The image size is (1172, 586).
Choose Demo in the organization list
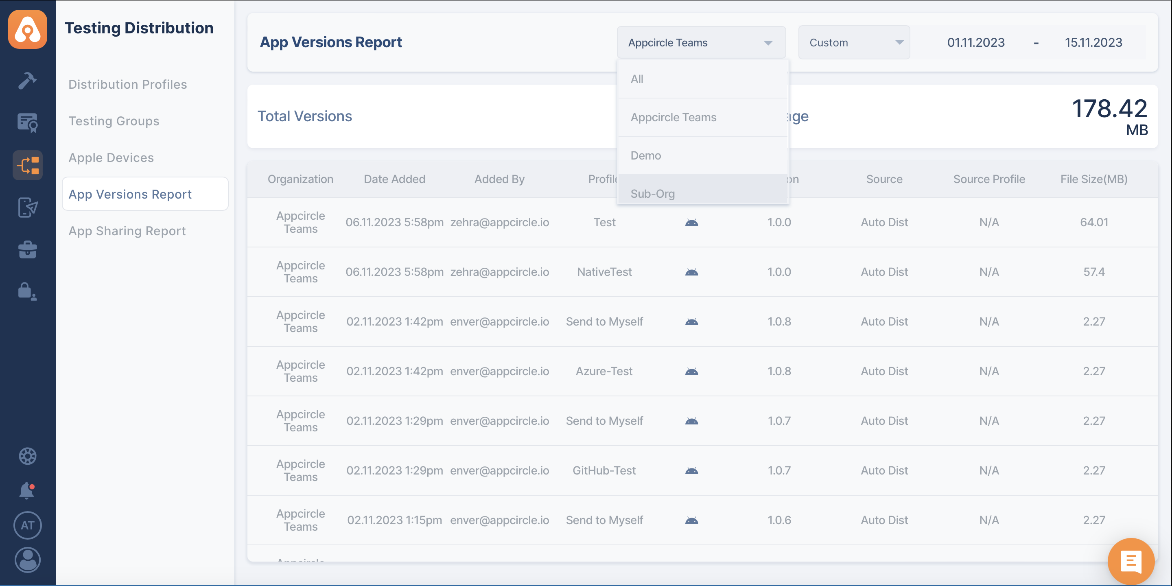click(702, 155)
